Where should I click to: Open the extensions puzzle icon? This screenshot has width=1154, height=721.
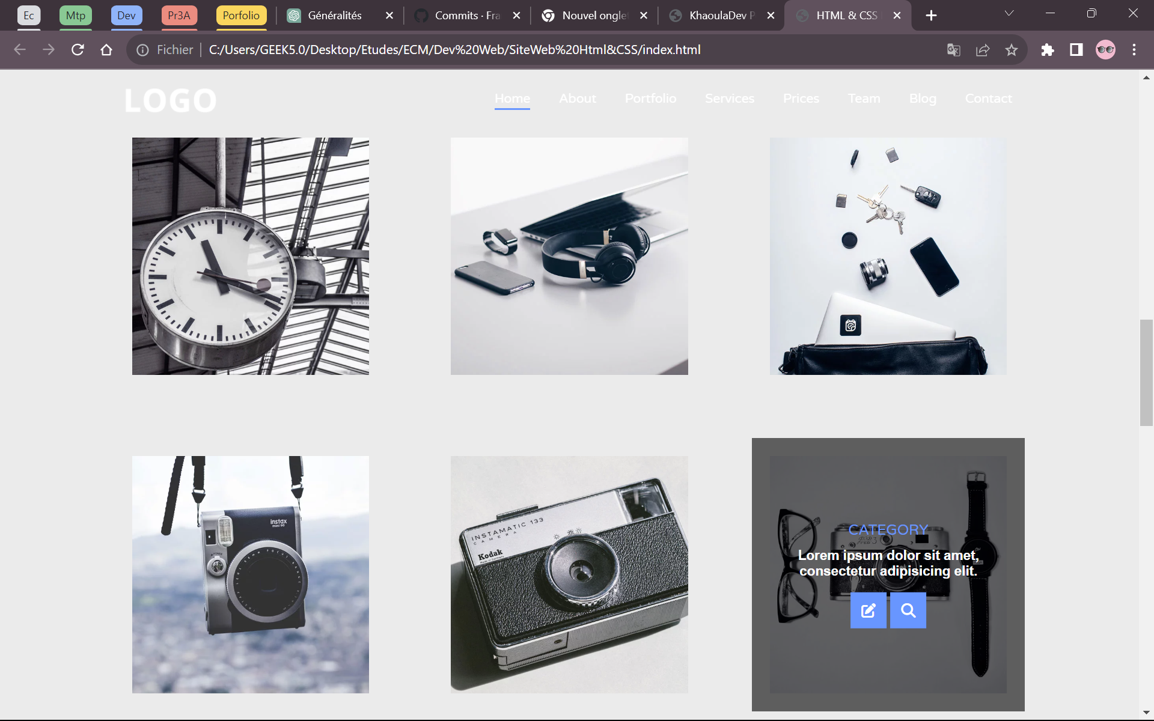(1048, 50)
